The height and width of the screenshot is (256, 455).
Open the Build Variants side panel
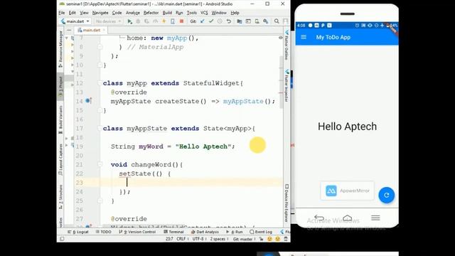click(60, 119)
